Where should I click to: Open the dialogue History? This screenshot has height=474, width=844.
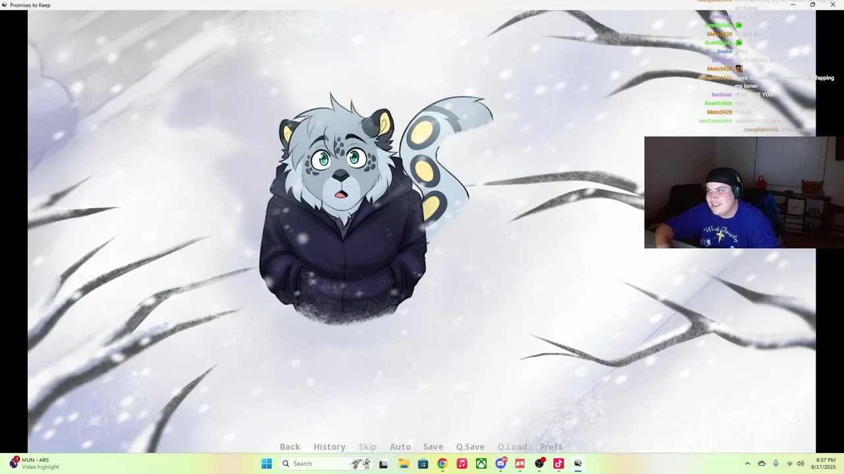[329, 447]
